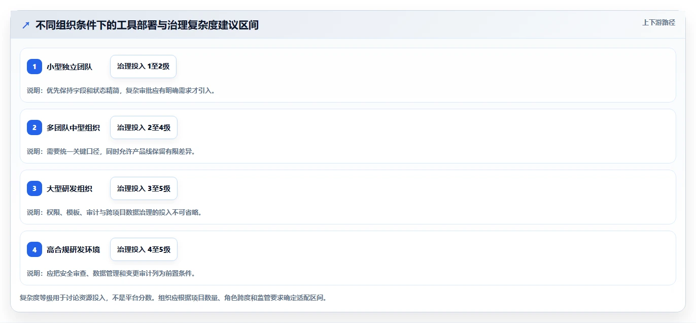Screen dimensions: 696x323
Task: Click the 治理投入 2至4级 button
Action: (144, 127)
